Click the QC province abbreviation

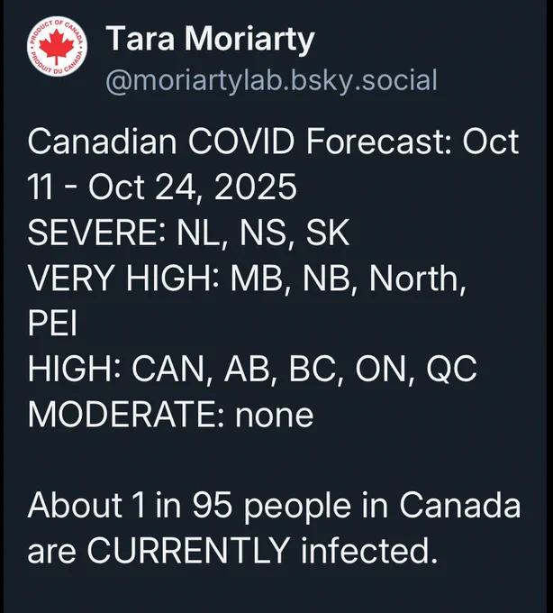[451, 369]
